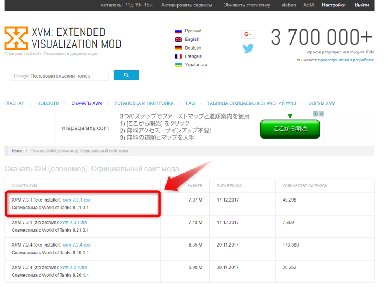Screen dimensions: 392x287
Task: Click the ad info icon
Action: tap(315, 114)
